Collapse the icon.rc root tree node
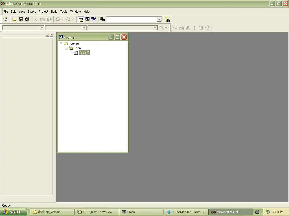This screenshot has width=289, height=216. point(61,44)
